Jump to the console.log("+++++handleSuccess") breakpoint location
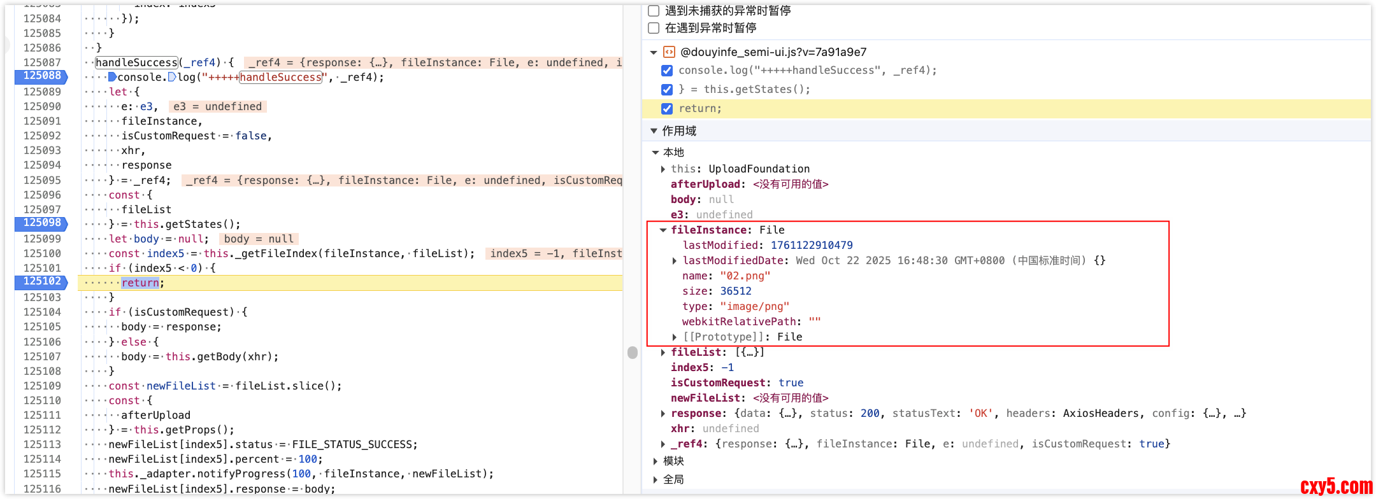The height and width of the screenshot is (499, 1376). [808, 71]
